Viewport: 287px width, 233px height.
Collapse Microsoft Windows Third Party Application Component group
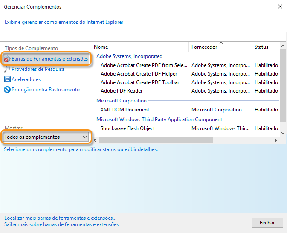(x=159, y=119)
